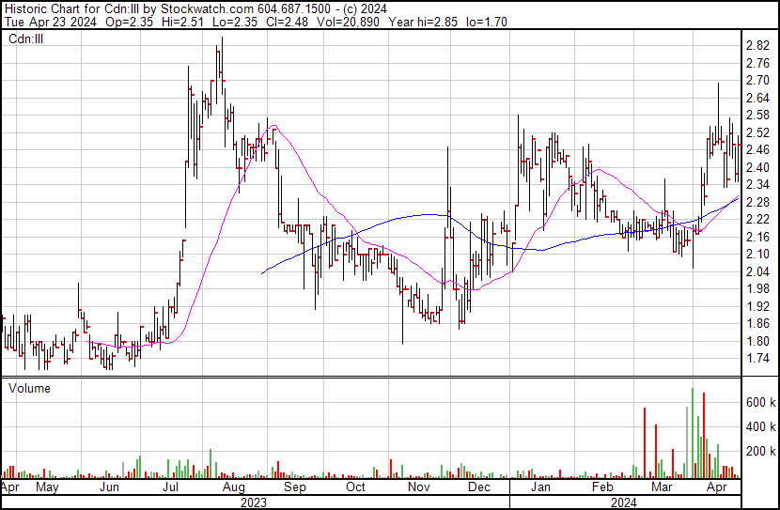Click the Volume panel label
This screenshot has height=510, width=780.
[x=29, y=388]
